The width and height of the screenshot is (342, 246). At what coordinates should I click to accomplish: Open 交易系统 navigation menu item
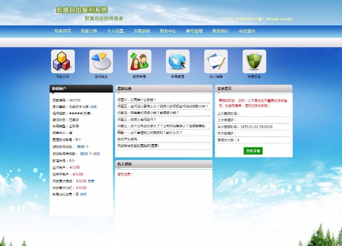142,31
